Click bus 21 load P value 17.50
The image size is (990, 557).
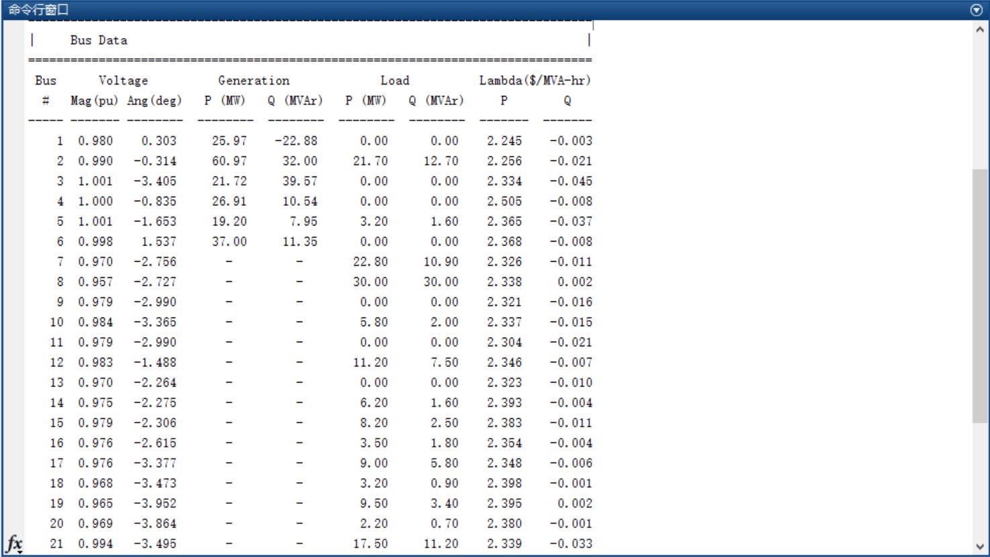pyautogui.click(x=371, y=544)
